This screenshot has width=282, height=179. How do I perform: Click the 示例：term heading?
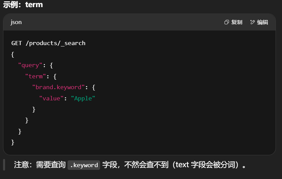pyautogui.click(x=23, y=5)
